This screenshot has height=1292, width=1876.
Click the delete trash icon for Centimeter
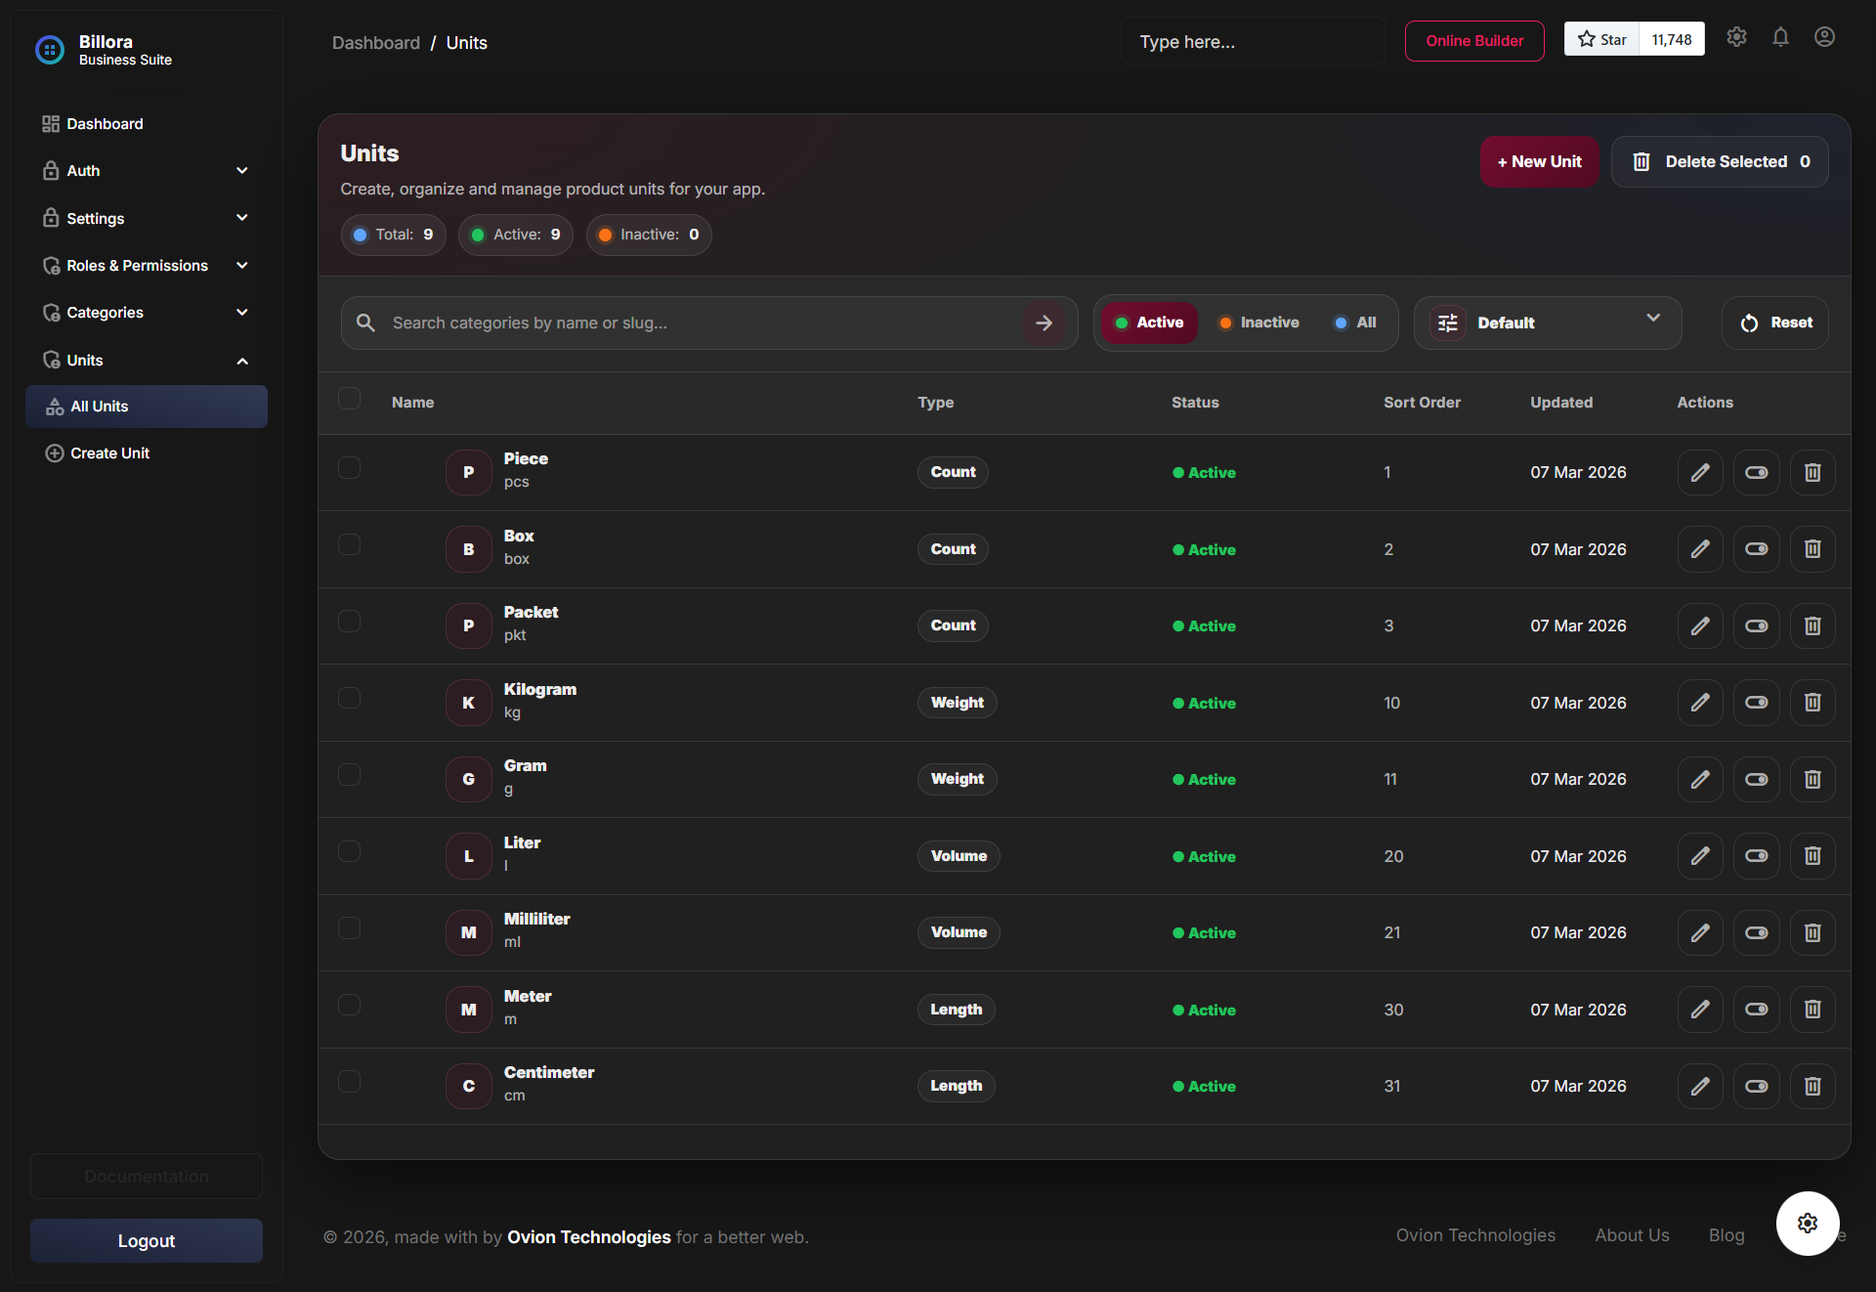point(1811,1086)
